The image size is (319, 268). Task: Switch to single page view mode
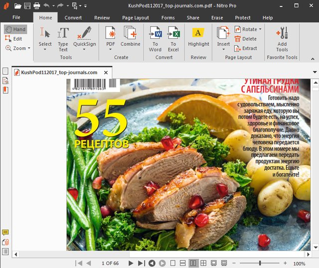pos(172,263)
